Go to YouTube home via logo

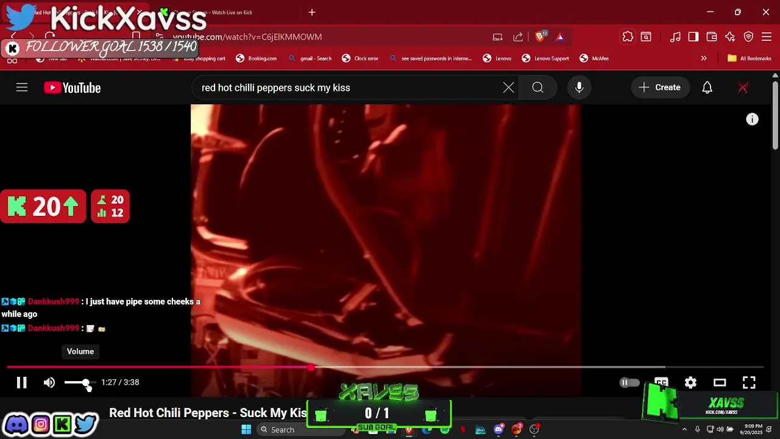click(x=72, y=88)
